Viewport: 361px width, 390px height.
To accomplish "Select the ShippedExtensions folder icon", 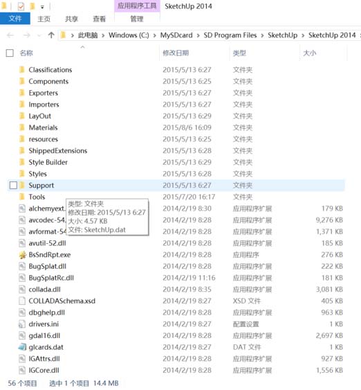I will (22, 150).
